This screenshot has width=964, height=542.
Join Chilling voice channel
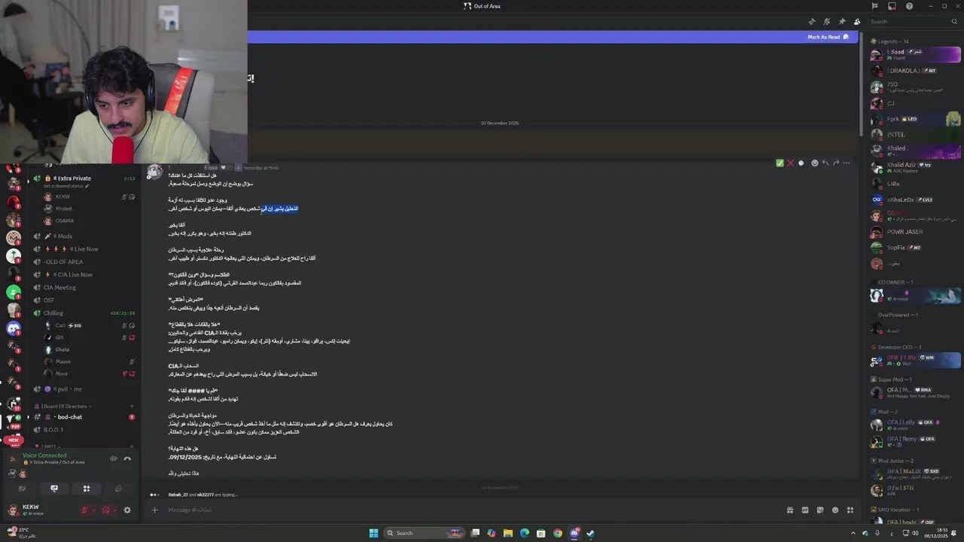point(84,313)
